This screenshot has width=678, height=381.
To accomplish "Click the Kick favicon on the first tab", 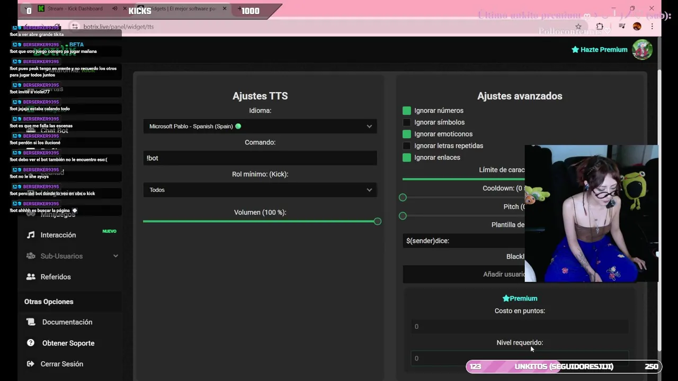I will tap(41, 8).
